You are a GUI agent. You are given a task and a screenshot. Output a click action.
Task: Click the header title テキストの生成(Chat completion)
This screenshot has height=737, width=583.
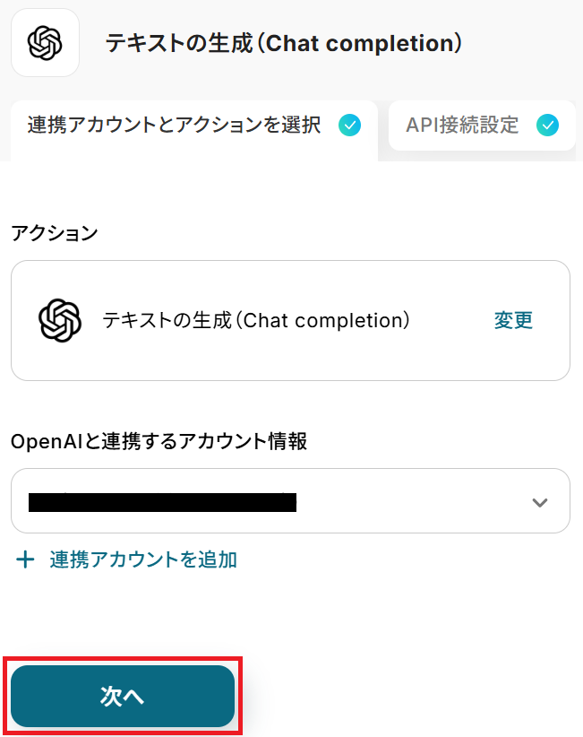pos(283,43)
